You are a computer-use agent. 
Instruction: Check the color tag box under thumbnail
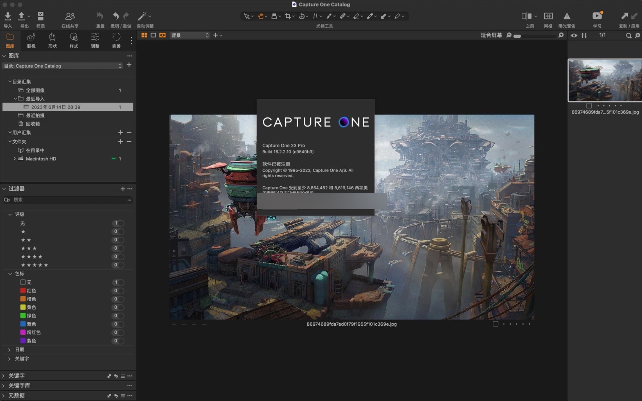(589, 106)
